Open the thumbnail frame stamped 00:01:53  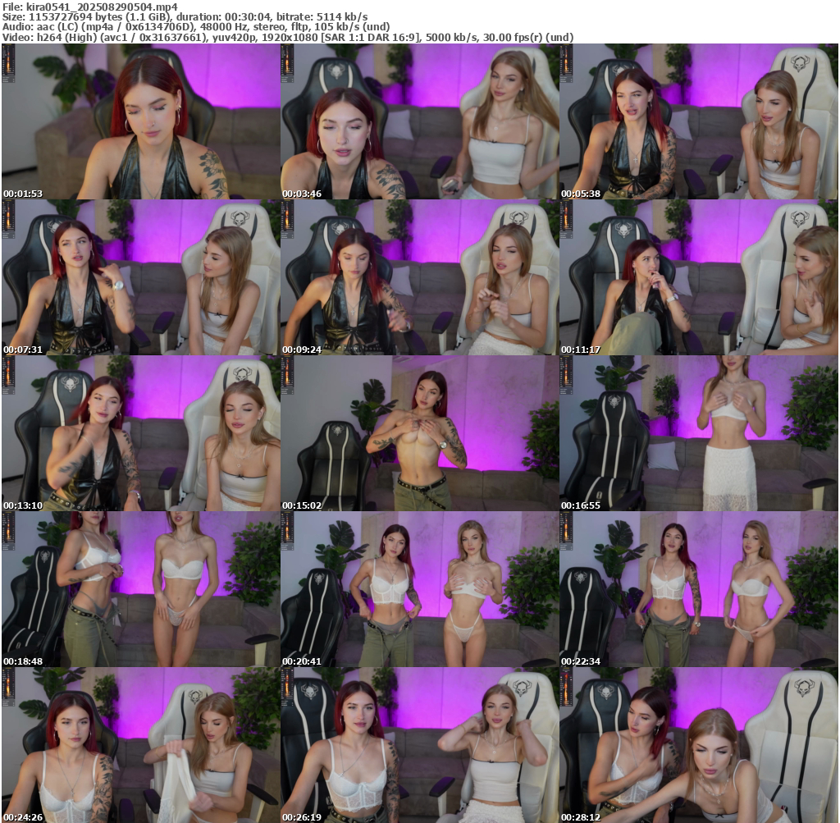tap(140, 121)
